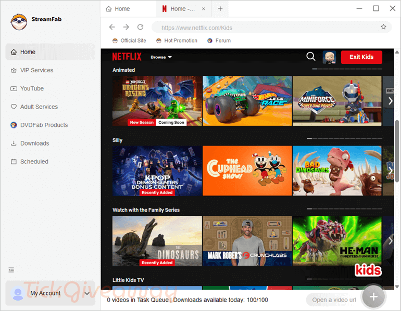Click Watch with the Family Series heading
The height and width of the screenshot is (311, 401).
[146, 210]
